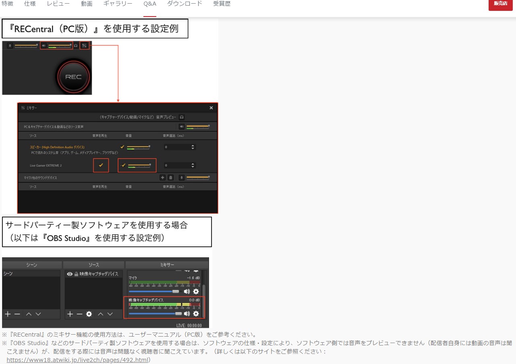Adjust the スピーカー row volume slider

(x=139, y=147)
